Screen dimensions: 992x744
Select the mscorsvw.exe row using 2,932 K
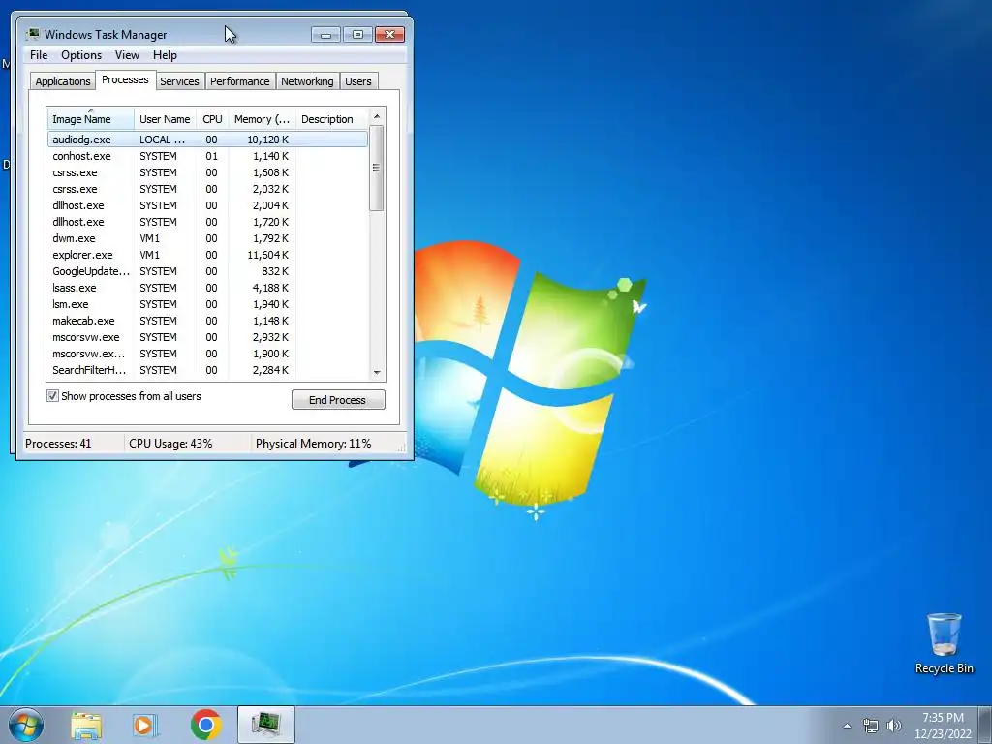click(207, 336)
